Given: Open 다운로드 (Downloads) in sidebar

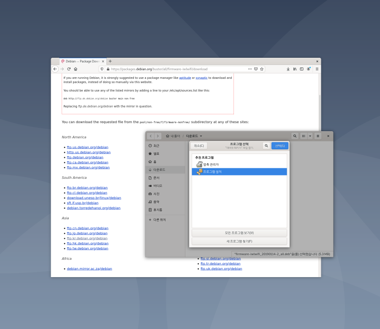Looking at the screenshot, I should point(166,170).
